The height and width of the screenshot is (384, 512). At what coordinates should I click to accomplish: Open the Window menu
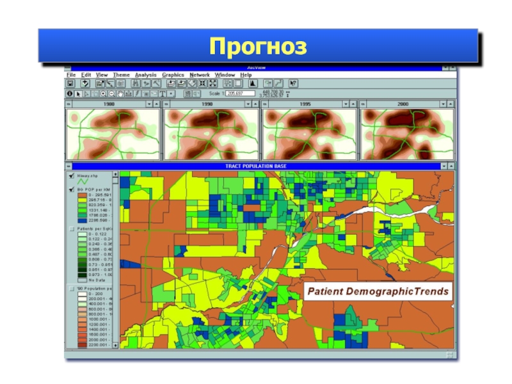(225, 75)
